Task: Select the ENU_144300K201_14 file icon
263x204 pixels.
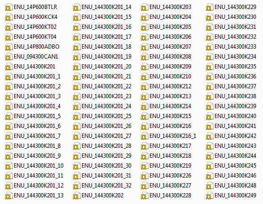Action: [77, 8]
